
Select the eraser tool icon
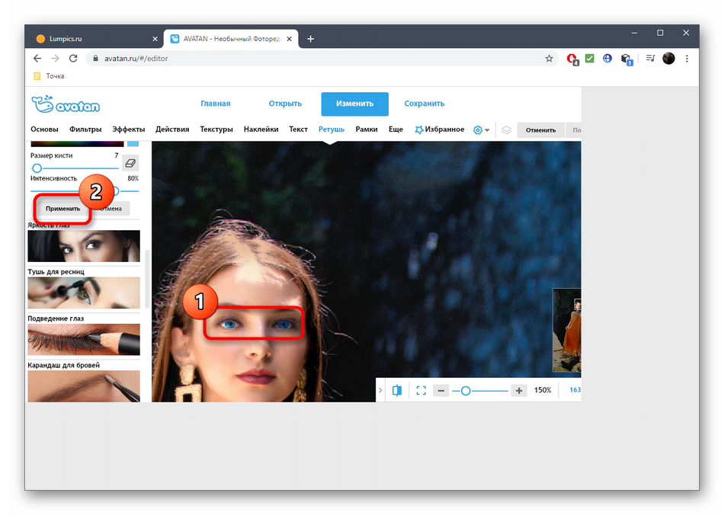(x=130, y=162)
